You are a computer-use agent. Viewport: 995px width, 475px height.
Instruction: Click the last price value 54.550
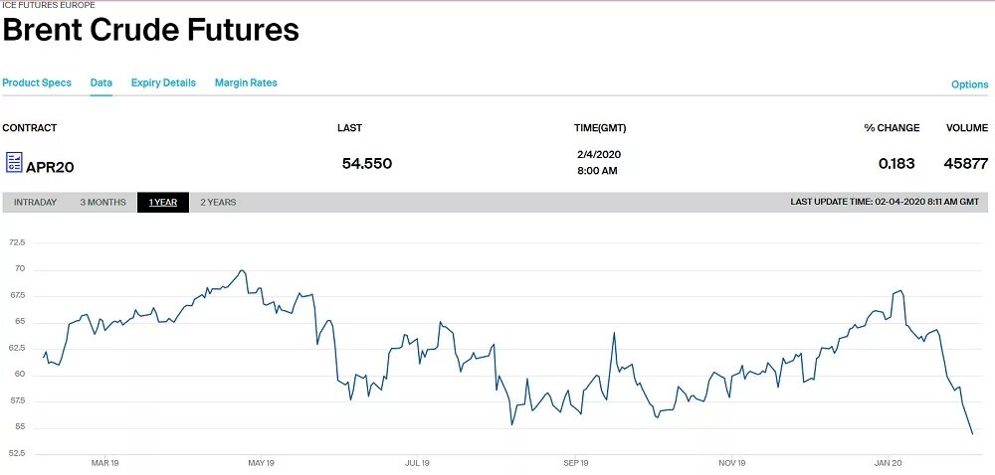pos(366,163)
